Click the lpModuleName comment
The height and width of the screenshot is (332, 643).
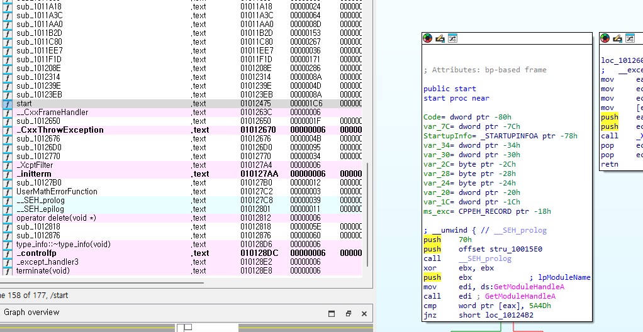(x=560, y=277)
